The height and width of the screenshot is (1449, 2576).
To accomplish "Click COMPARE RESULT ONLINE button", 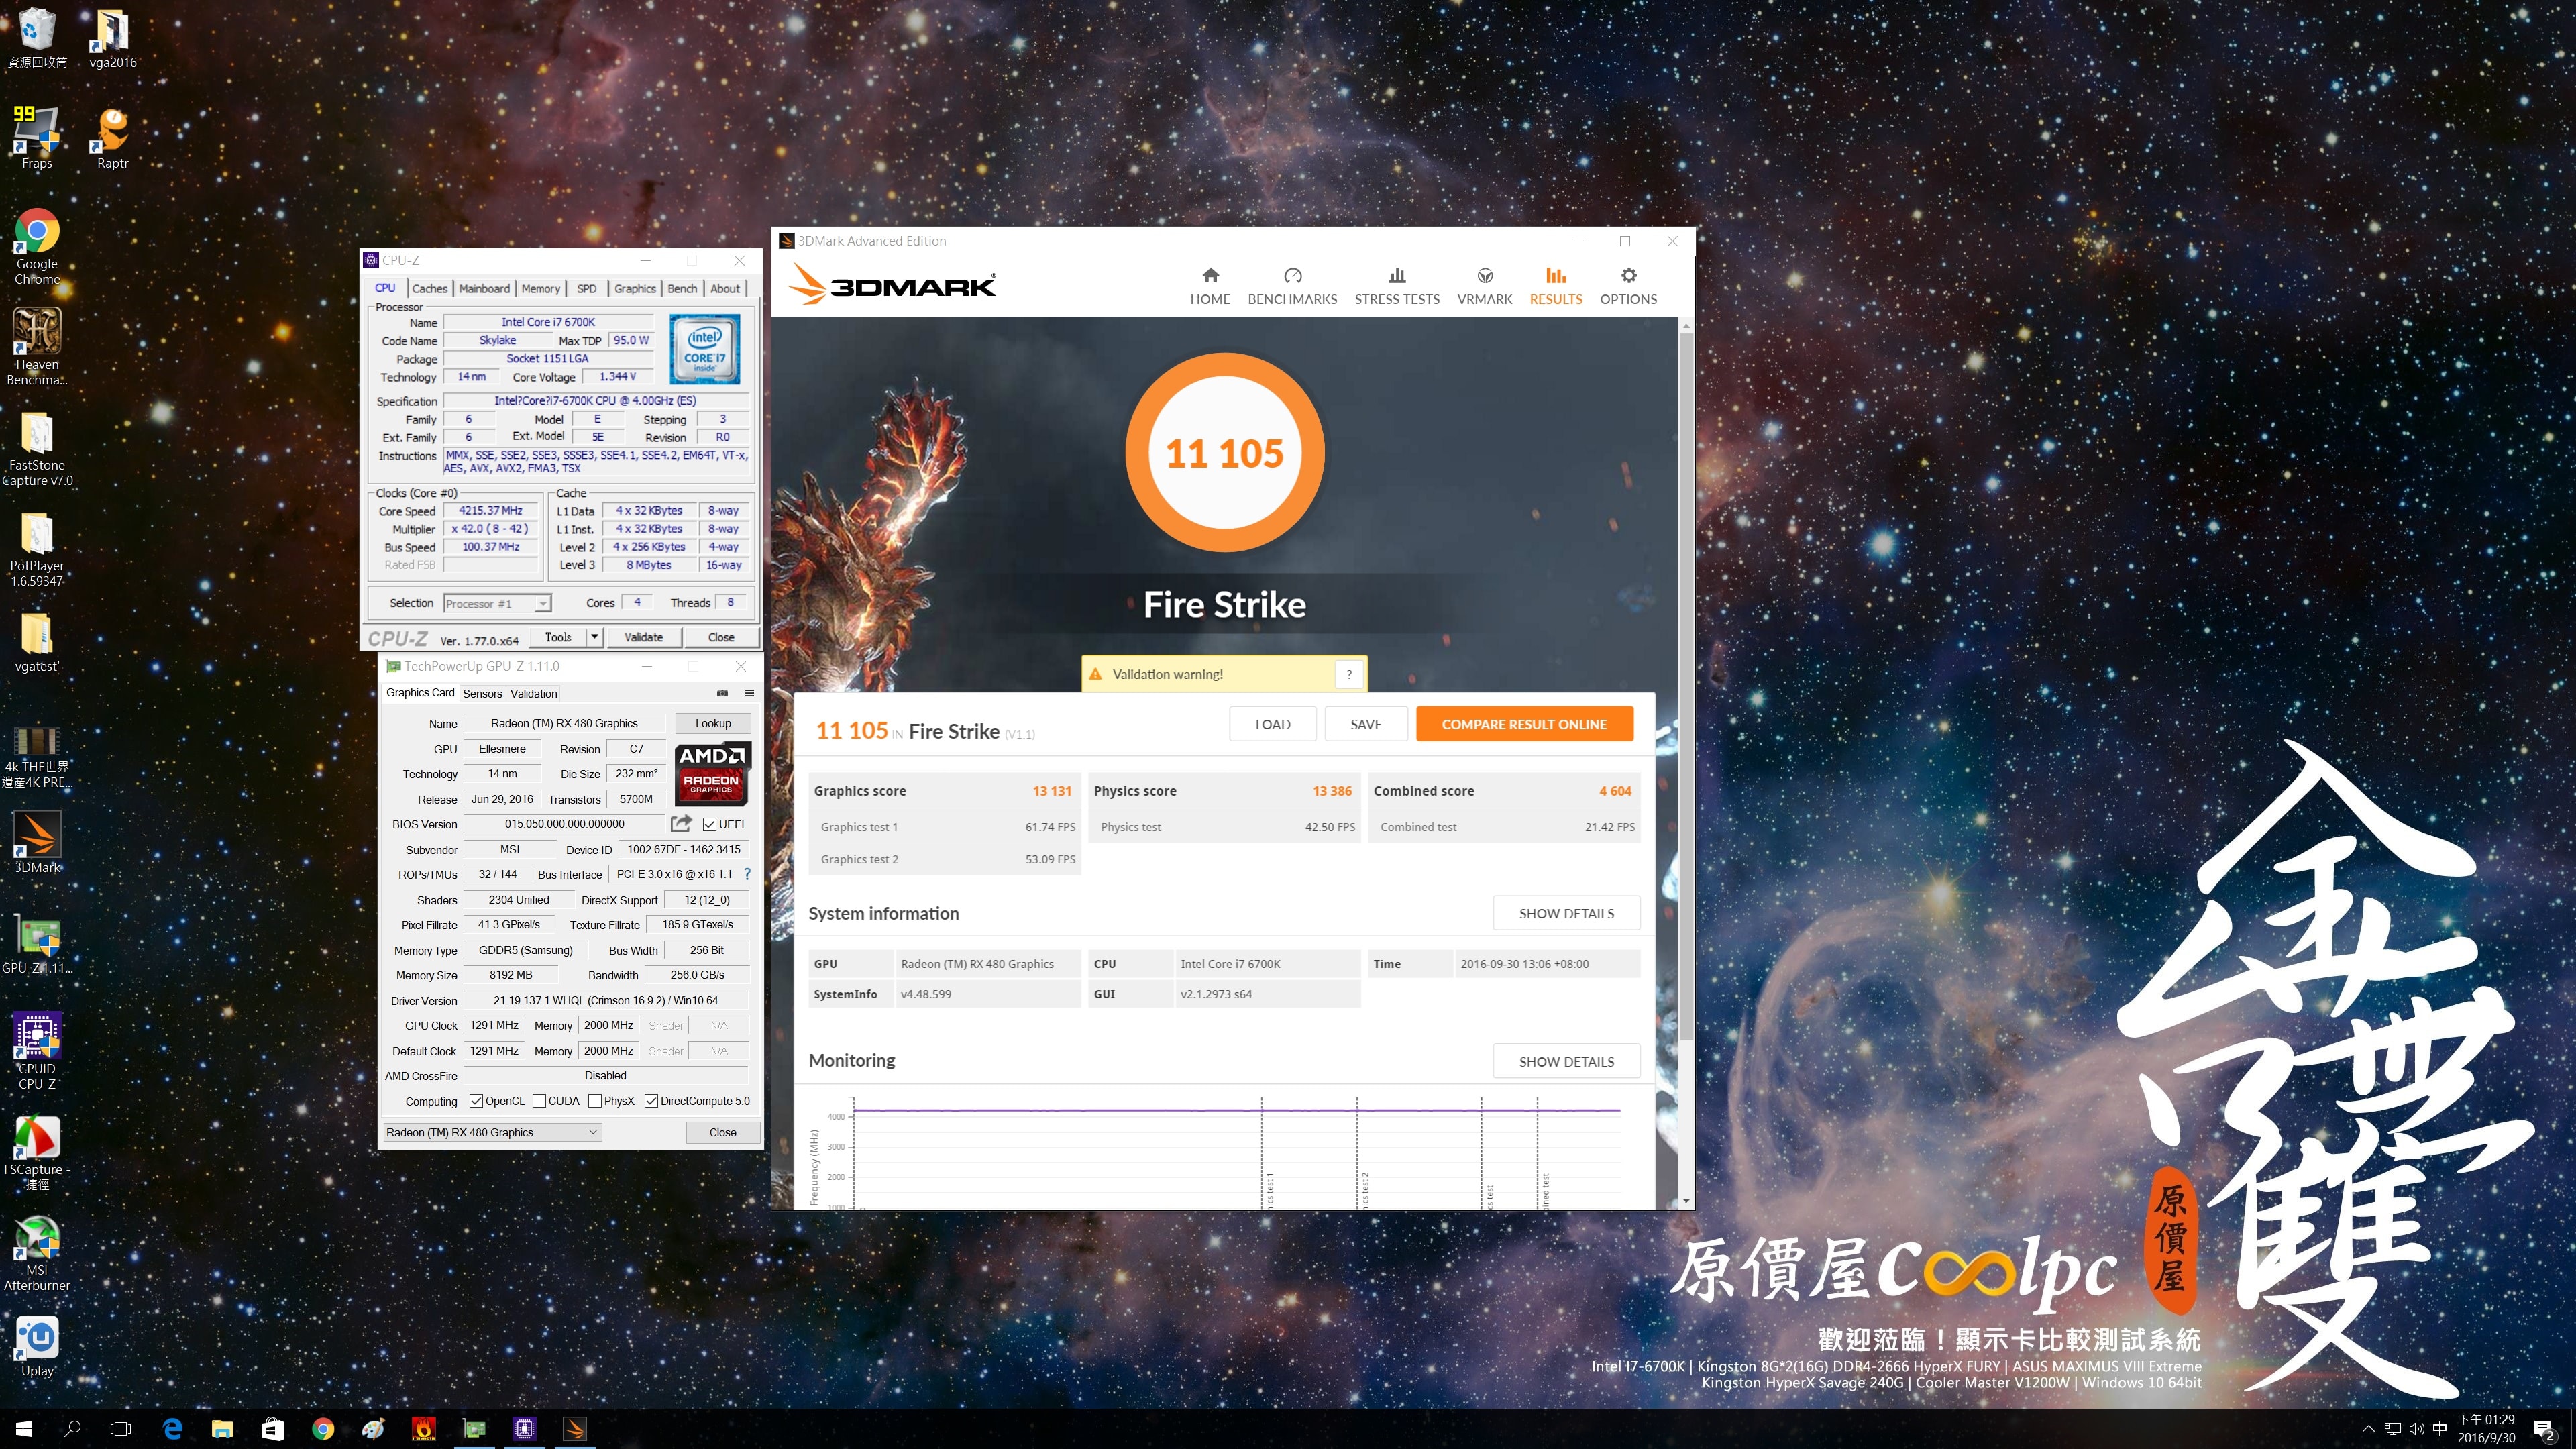I will (1524, 724).
